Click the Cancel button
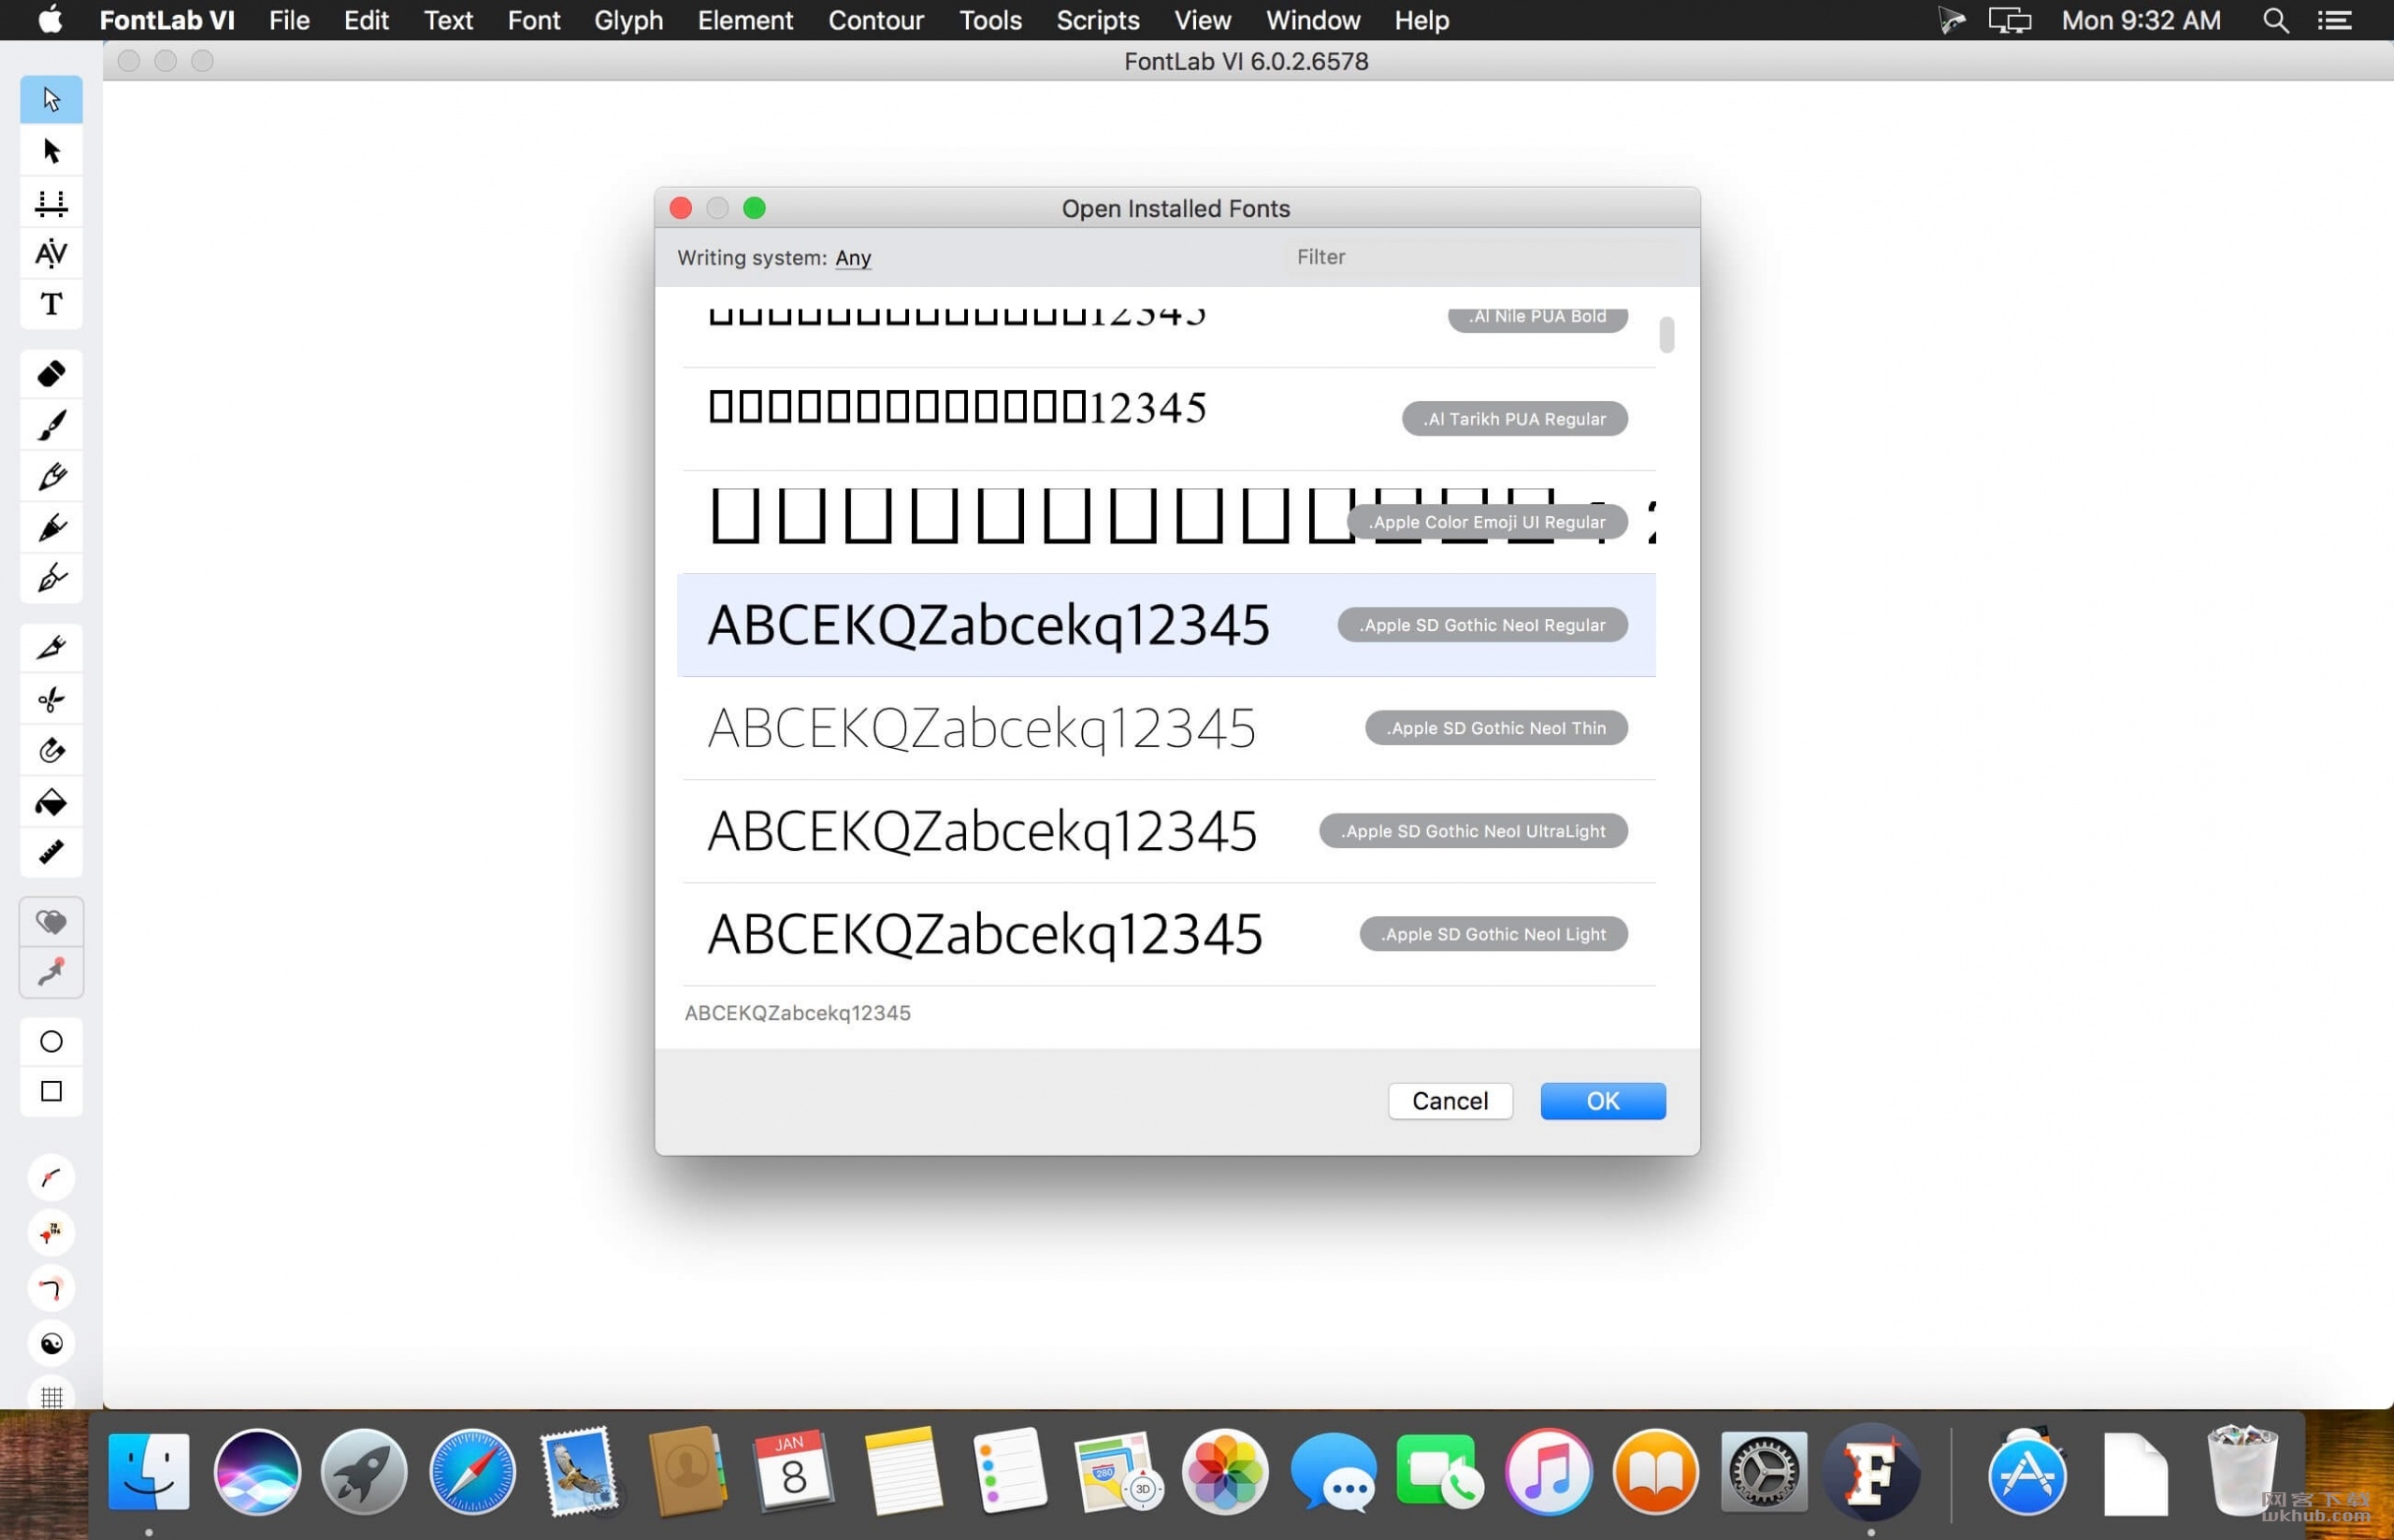This screenshot has width=2394, height=1540. coord(1450,1101)
